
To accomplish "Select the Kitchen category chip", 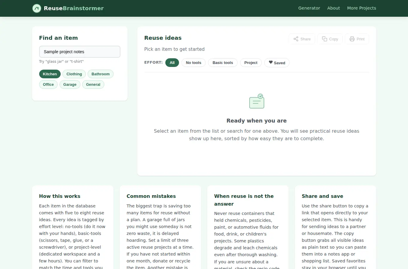I will tap(50, 74).
